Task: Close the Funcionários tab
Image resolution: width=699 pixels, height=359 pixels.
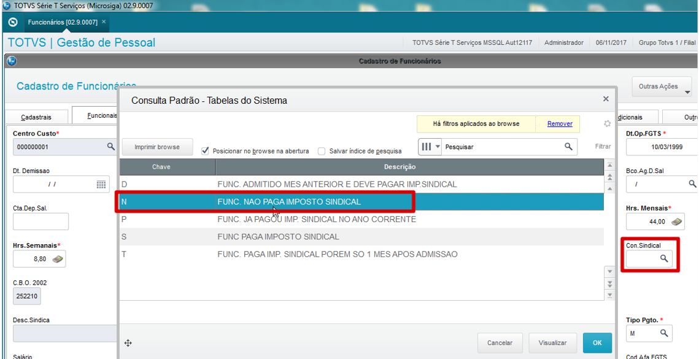Action: 104,21
